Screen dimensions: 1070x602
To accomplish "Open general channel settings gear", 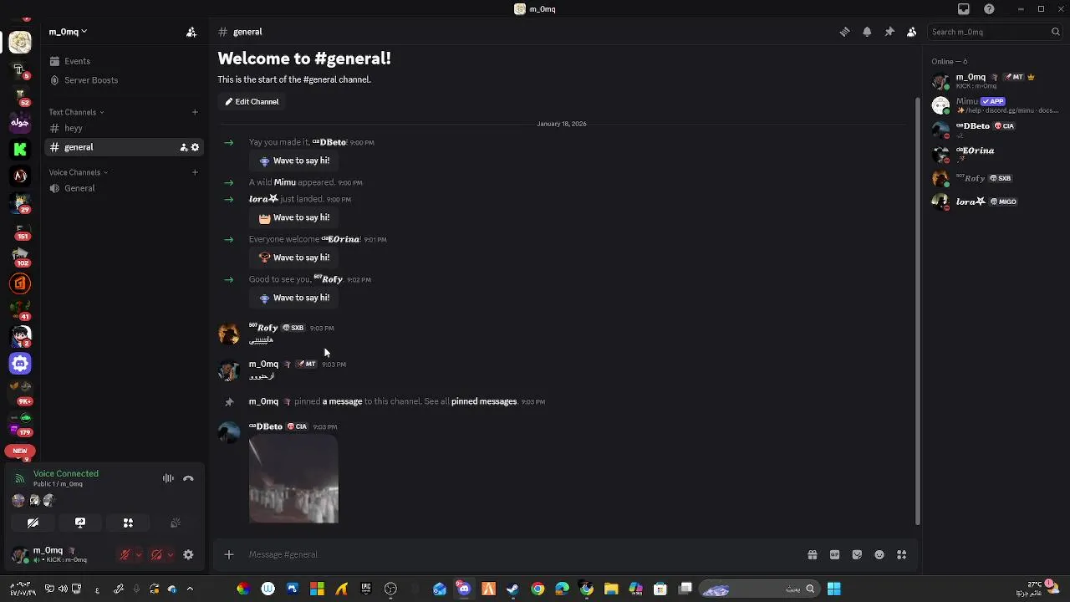I will (196, 147).
